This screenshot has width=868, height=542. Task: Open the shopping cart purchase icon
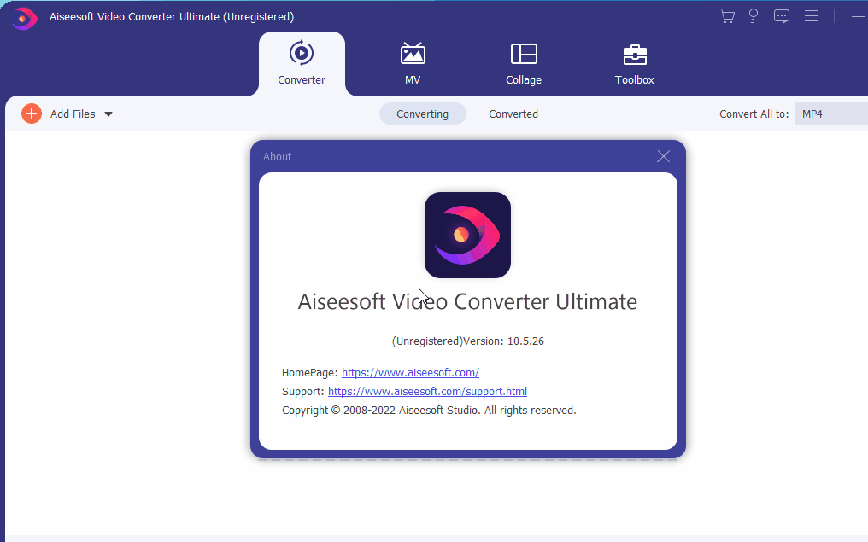click(727, 16)
